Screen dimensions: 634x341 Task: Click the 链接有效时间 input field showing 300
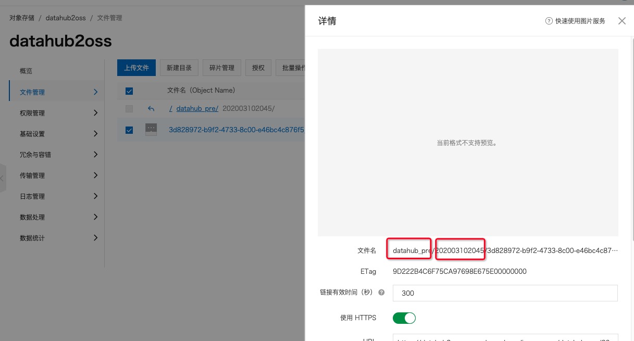[505, 293]
